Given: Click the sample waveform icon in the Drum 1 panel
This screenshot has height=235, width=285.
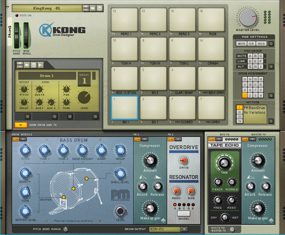Looking at the screenshot, I should [x=40, y=65].
